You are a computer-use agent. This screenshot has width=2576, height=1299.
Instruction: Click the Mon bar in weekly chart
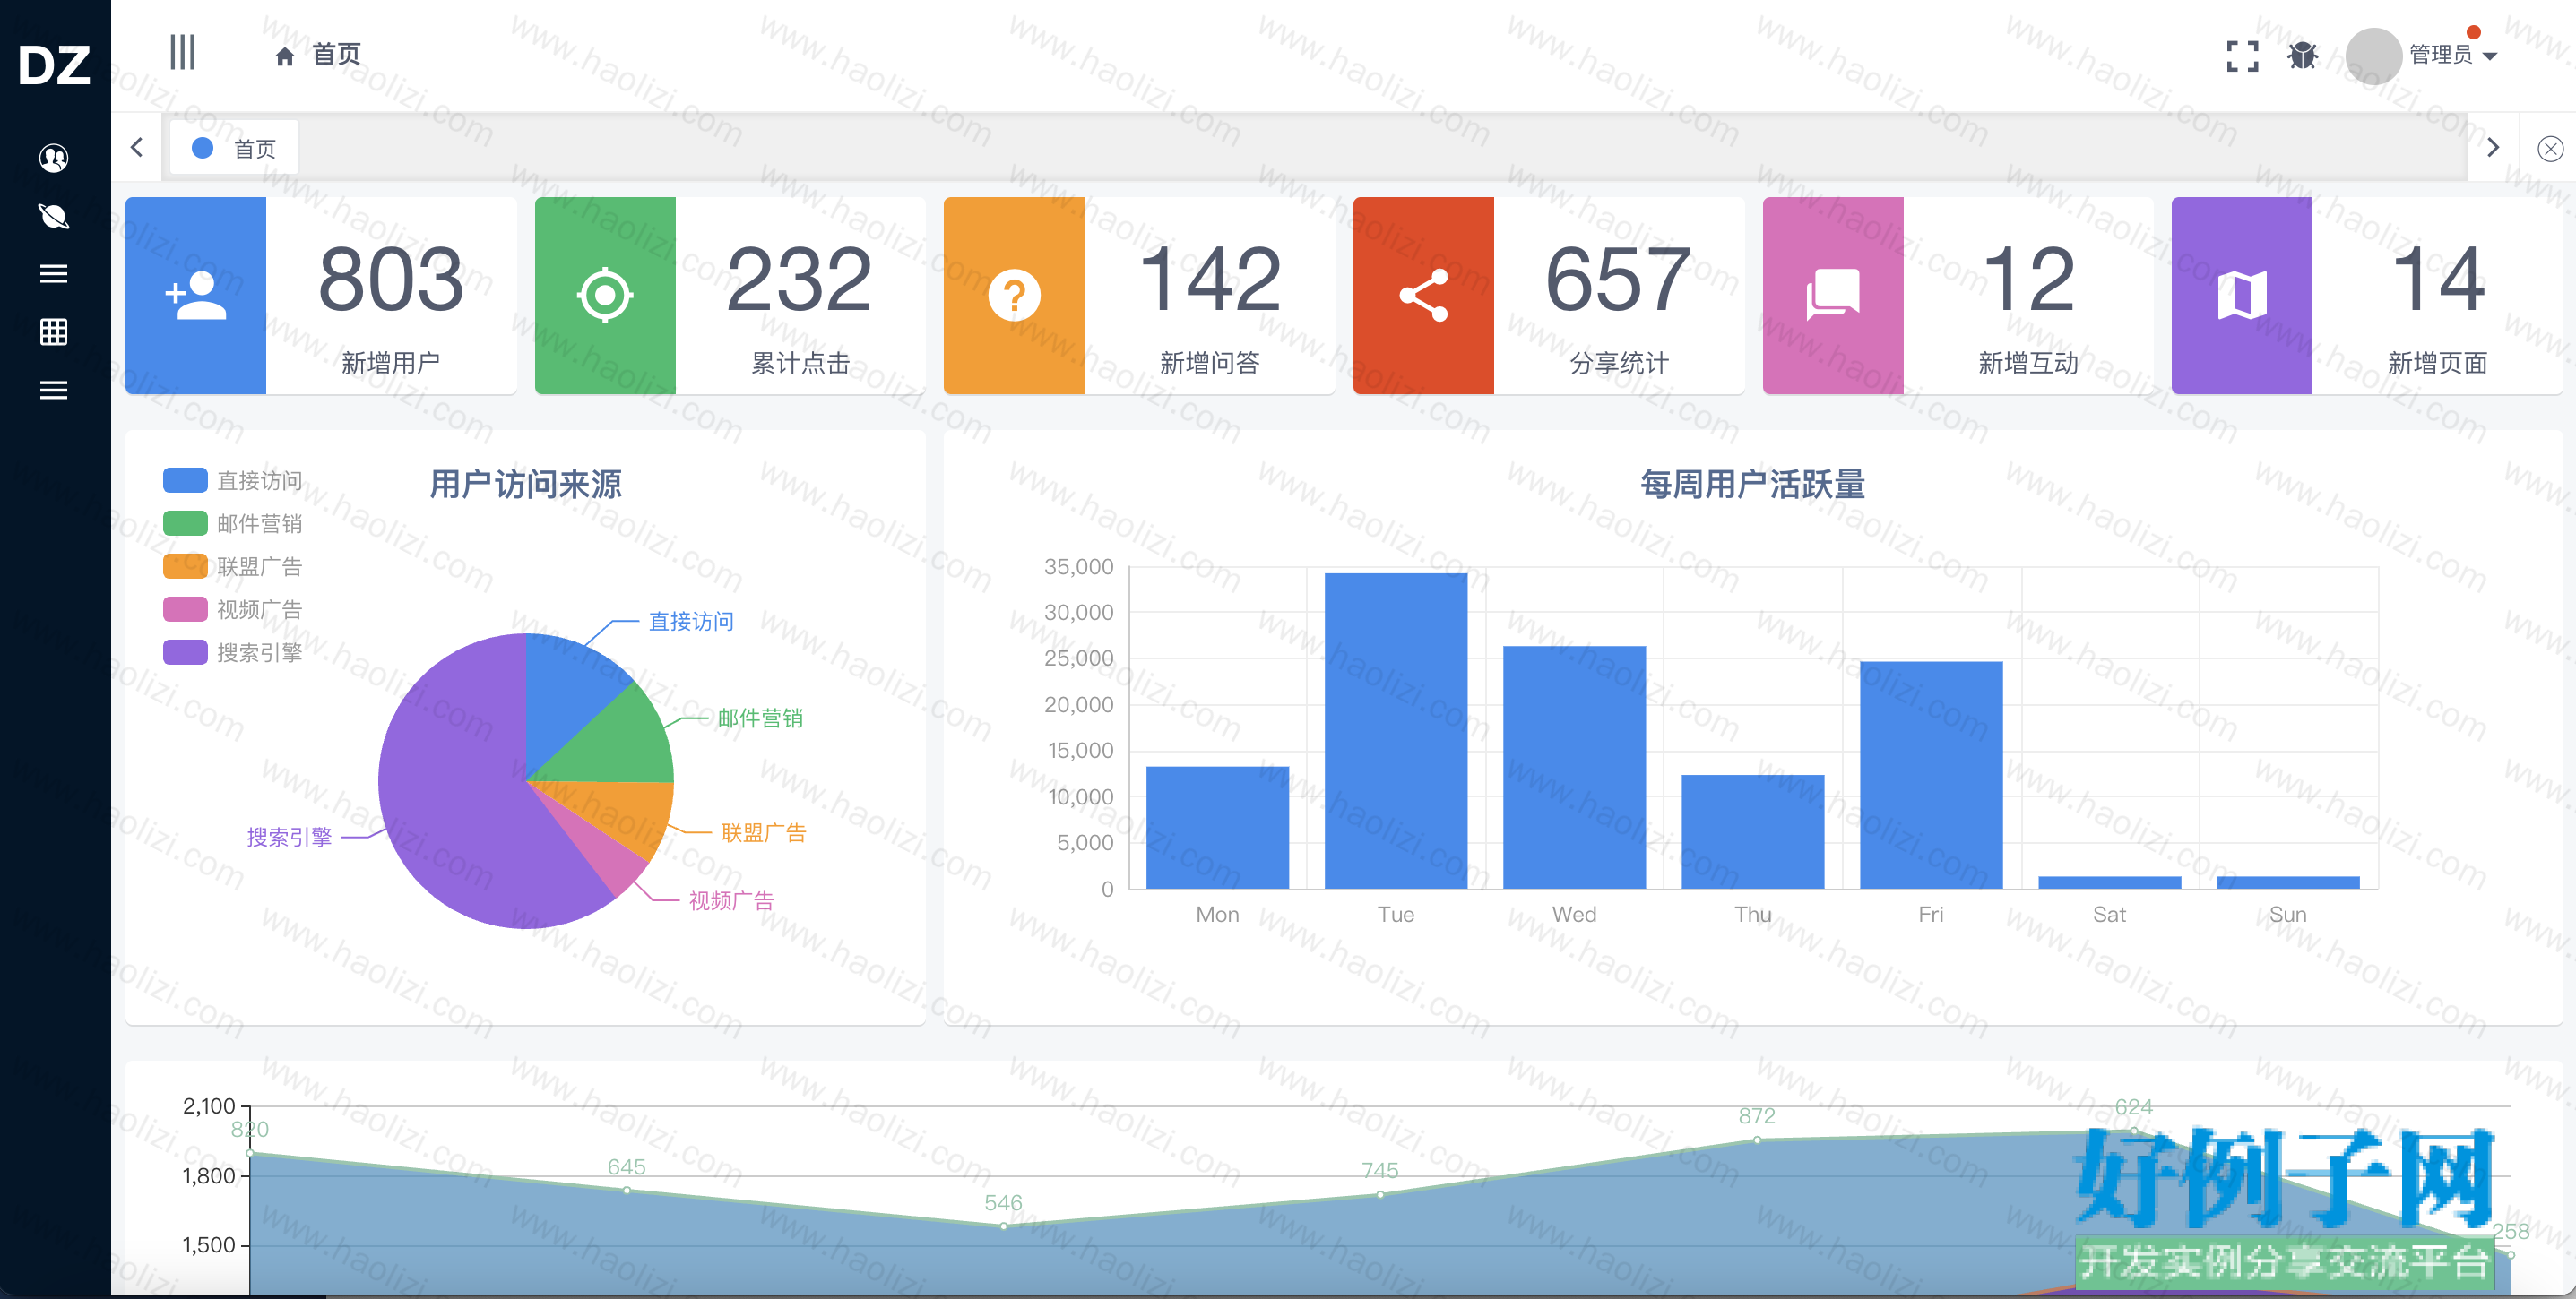pos(1217,828)
